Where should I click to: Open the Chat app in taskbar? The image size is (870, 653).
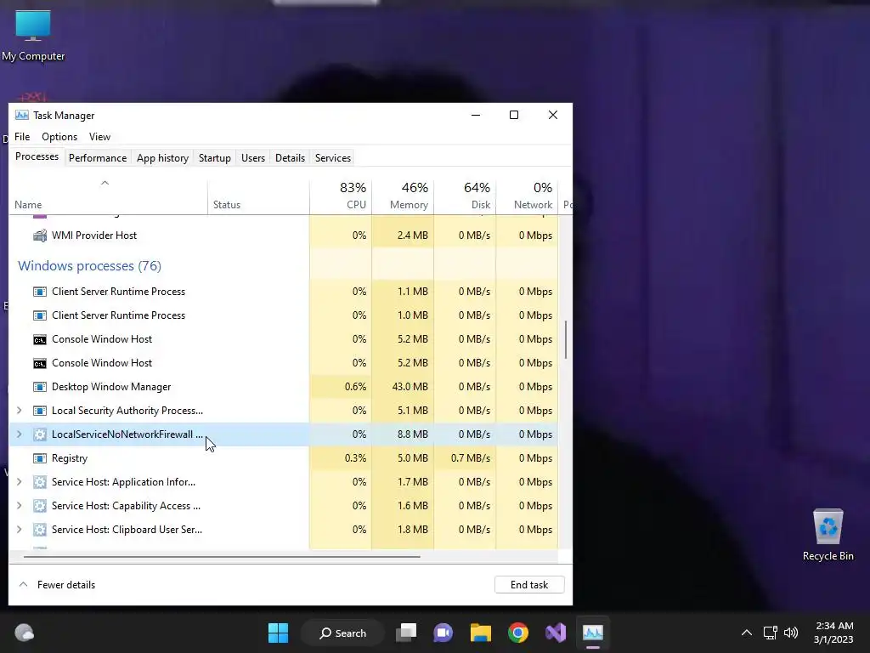(x=443, y=633)
